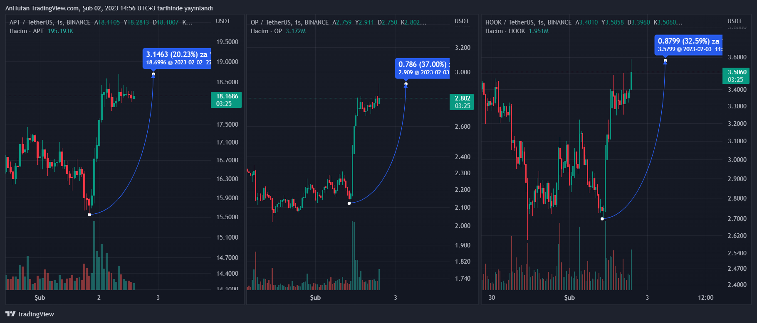Select the OP projection arrow end point
757x323 pixels.
pos(406,84)
